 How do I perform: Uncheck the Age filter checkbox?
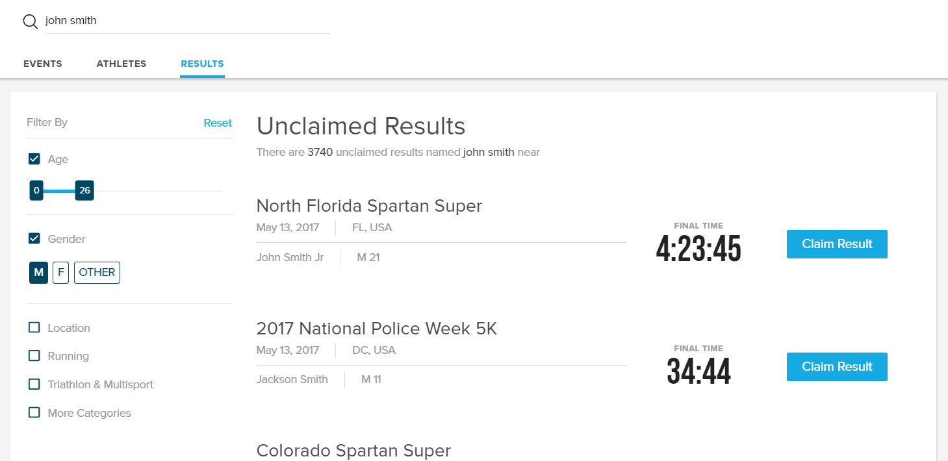[34, 159]
